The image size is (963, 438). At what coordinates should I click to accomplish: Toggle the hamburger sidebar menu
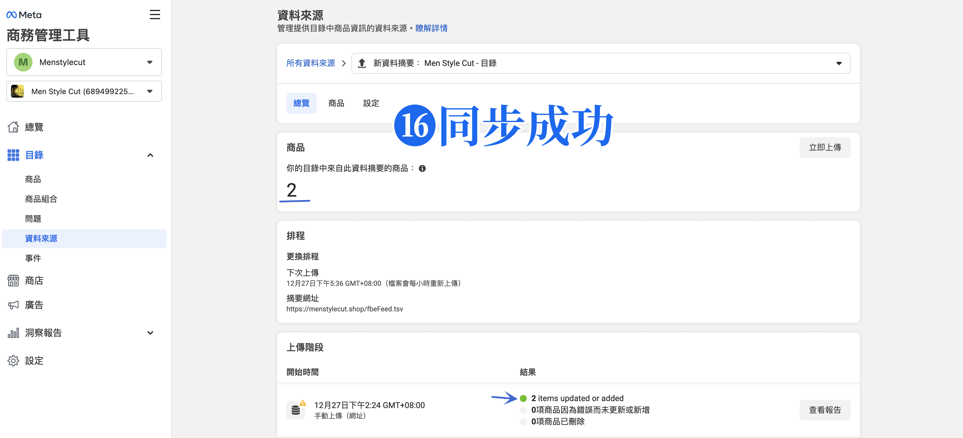click(x=155, y=15)
